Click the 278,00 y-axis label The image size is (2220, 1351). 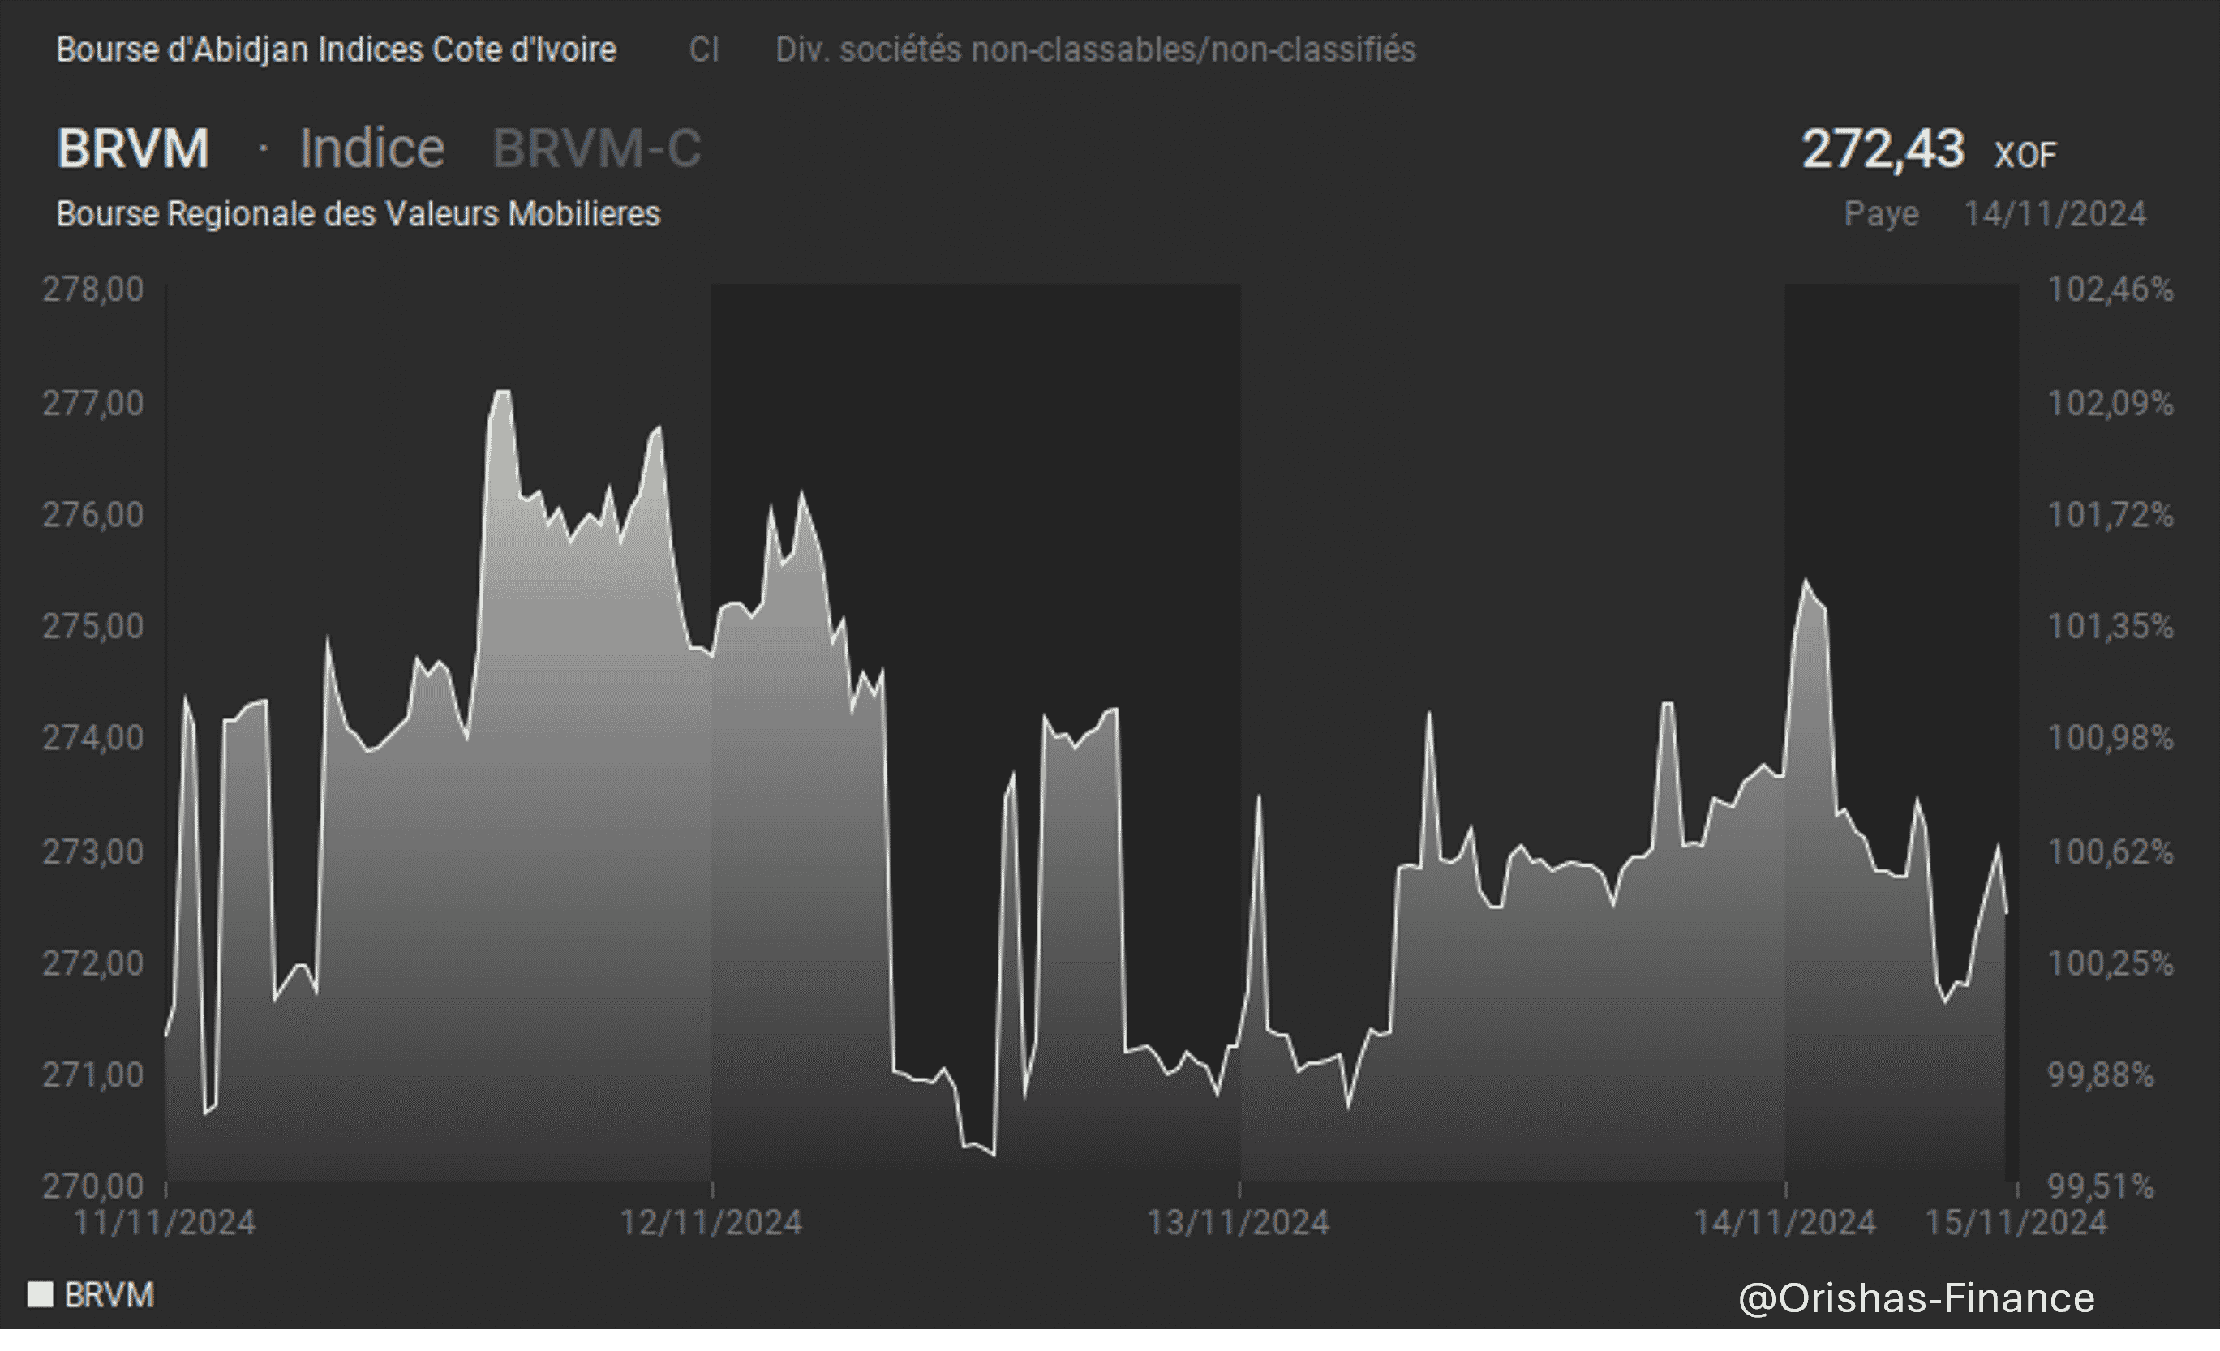[x=92, y=289]
